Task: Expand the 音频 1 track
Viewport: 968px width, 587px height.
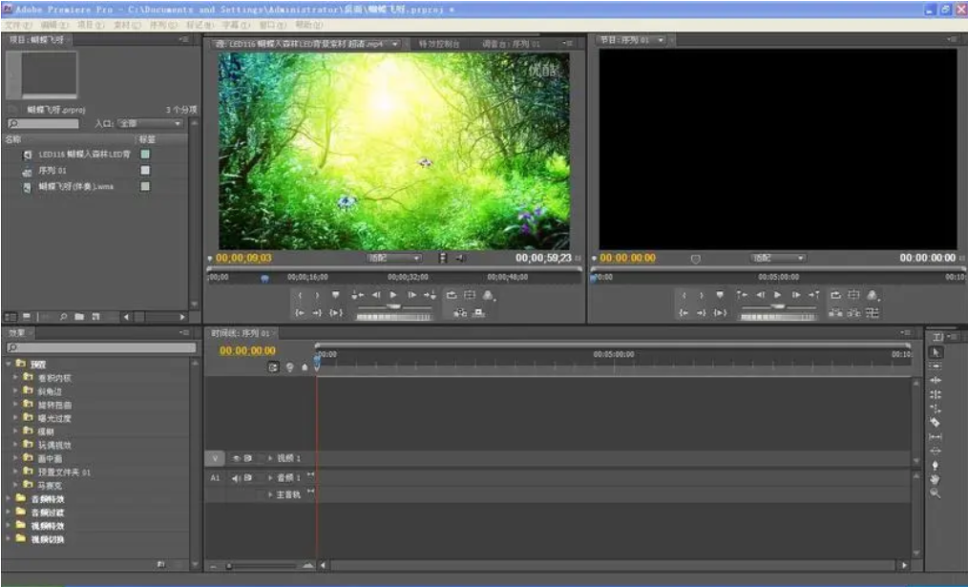Action: 270,478
